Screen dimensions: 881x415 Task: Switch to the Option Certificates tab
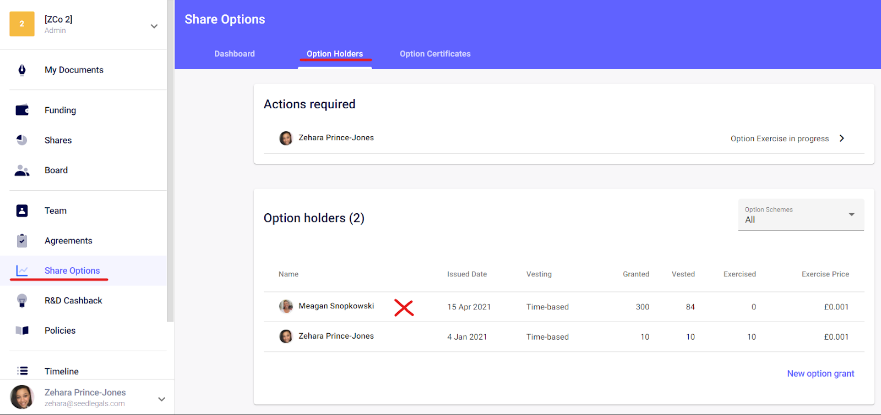point(435,54)
